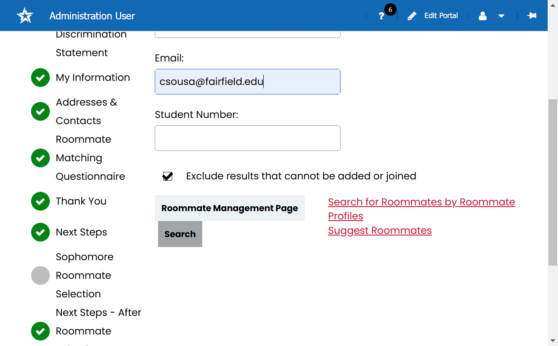The height and width of the screenshot is (346, 558).
Task: Click the Roommate Management Page button
Action: (x=229, y=208)
